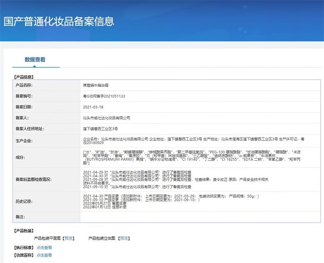Click the empty 备注 value cell
Screen dimensions: 324x263
[x=200, y=217]
